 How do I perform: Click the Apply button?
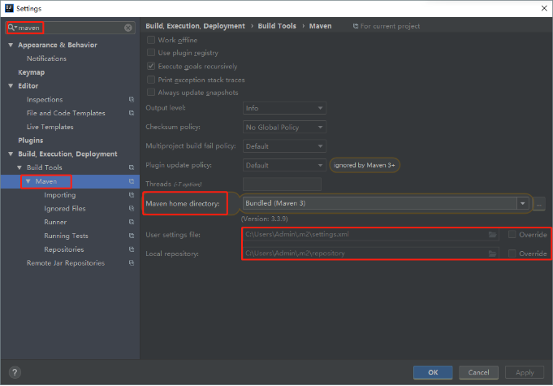[x=525, y=372]
